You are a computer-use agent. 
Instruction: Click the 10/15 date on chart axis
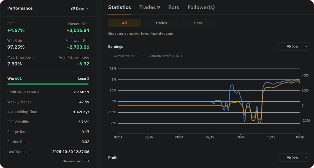[x=271, y=137]
